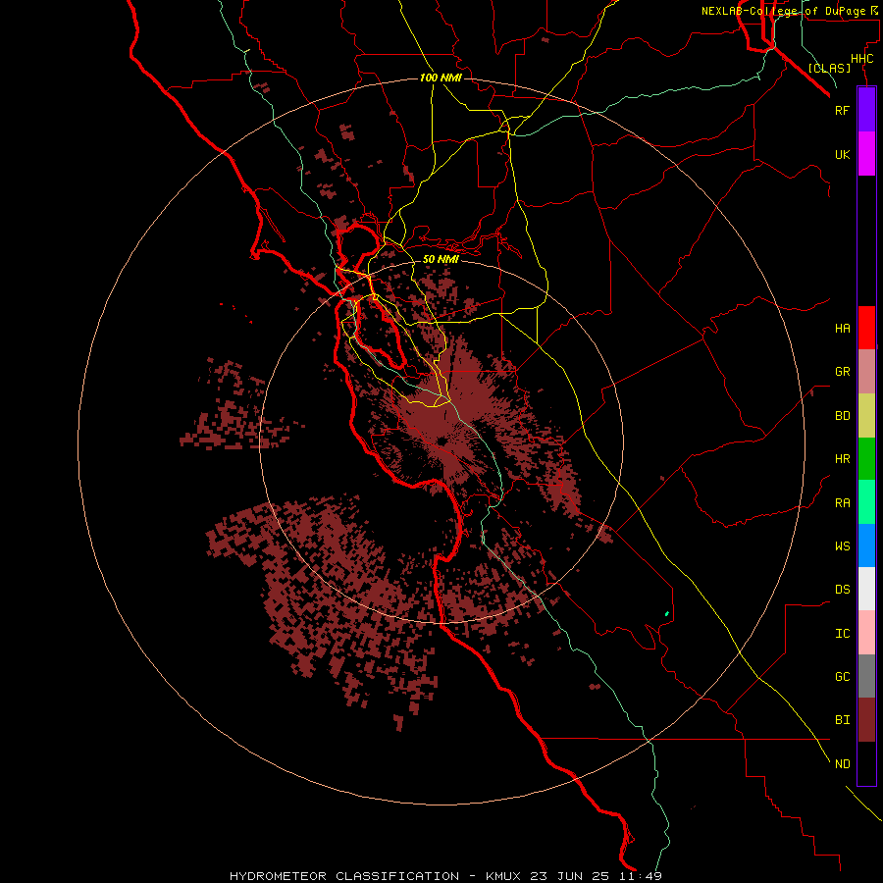
Task: Click the KMUX station identifier
Action: 503,876
